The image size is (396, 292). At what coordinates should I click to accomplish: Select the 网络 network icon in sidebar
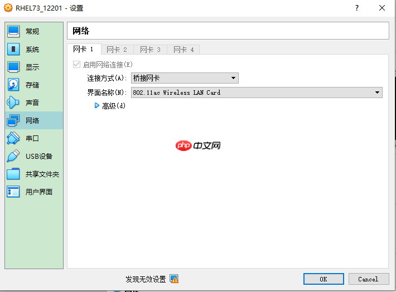(x=13, y=120)
